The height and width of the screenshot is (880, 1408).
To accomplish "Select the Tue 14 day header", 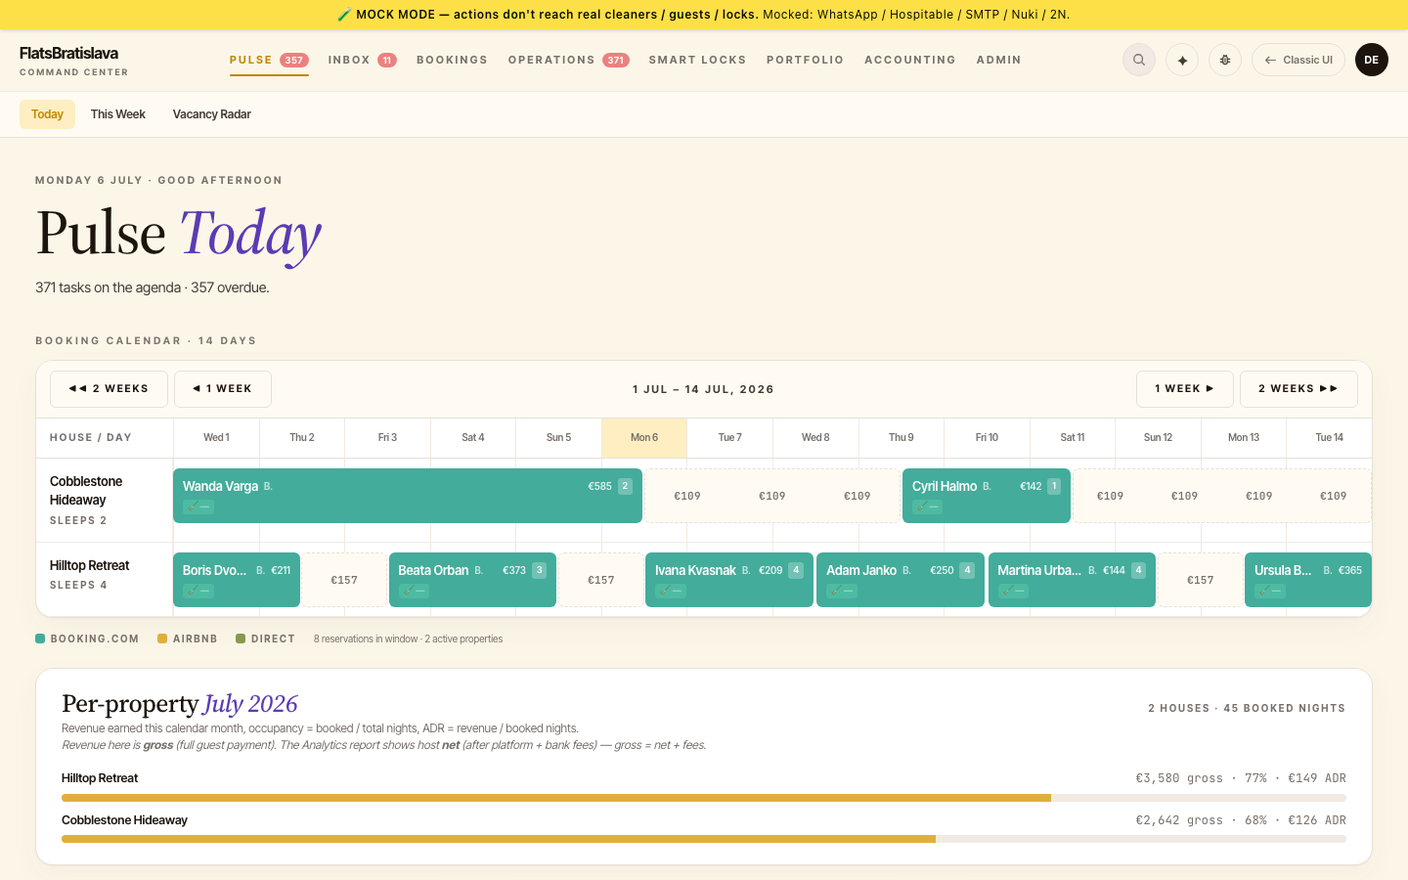I will (x=1329, y=437).
